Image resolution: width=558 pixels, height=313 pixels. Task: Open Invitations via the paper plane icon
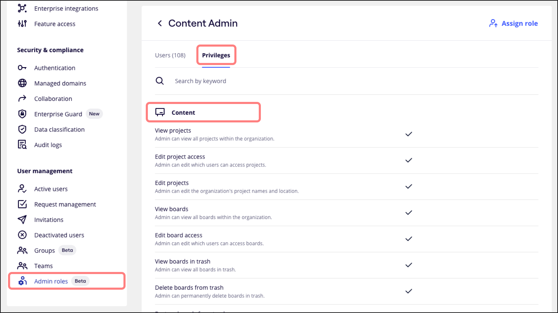point(22,219)
